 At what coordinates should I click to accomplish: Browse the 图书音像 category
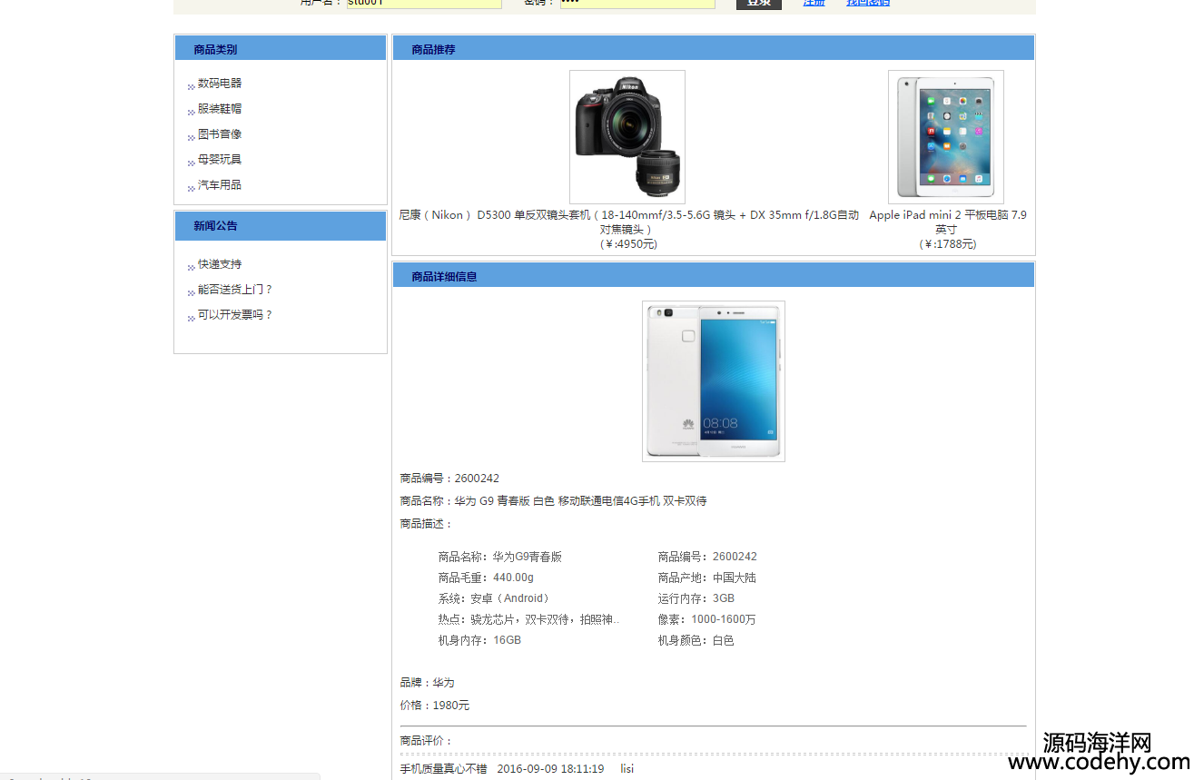(220, 134)
